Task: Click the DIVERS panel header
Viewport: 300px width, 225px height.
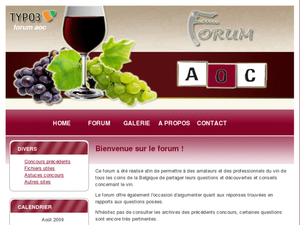Action: [49, 148]
